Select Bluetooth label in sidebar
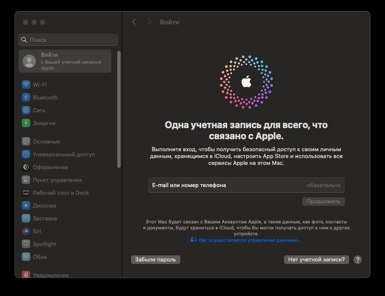385x296 pixels. click(x=45, y=97)
